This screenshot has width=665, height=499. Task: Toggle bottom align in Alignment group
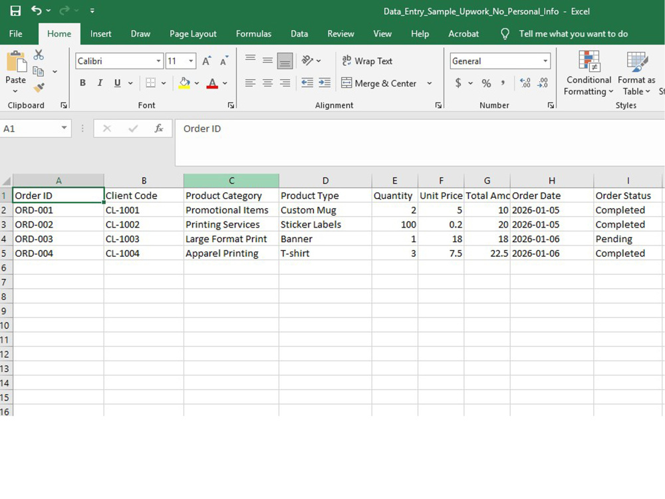[285, 61]
